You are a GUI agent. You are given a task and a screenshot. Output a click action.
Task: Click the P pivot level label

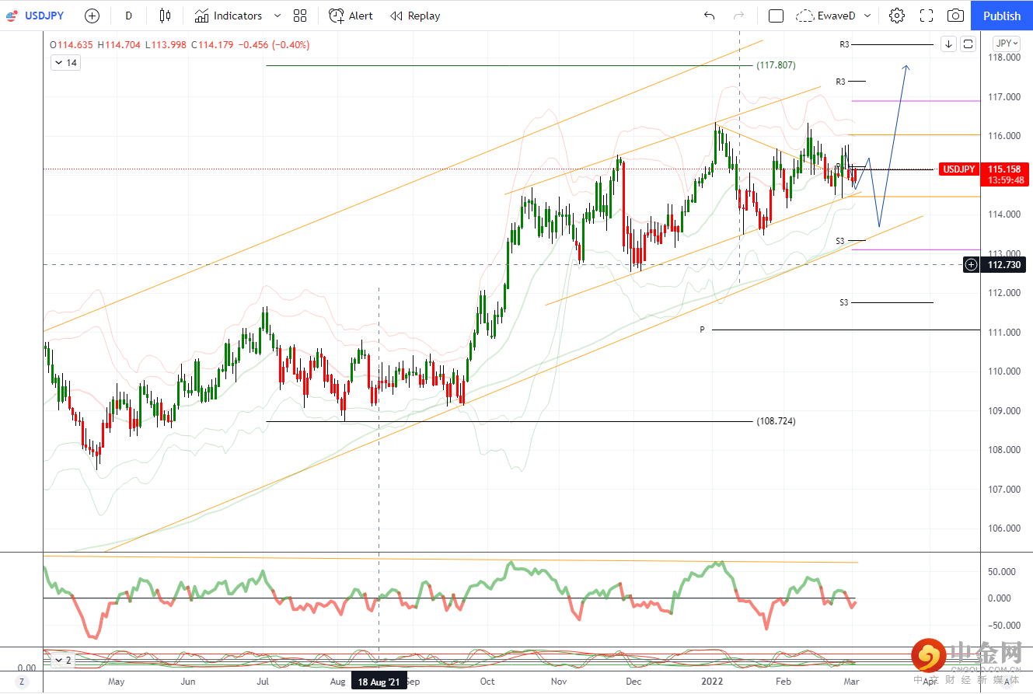(702, 330)
